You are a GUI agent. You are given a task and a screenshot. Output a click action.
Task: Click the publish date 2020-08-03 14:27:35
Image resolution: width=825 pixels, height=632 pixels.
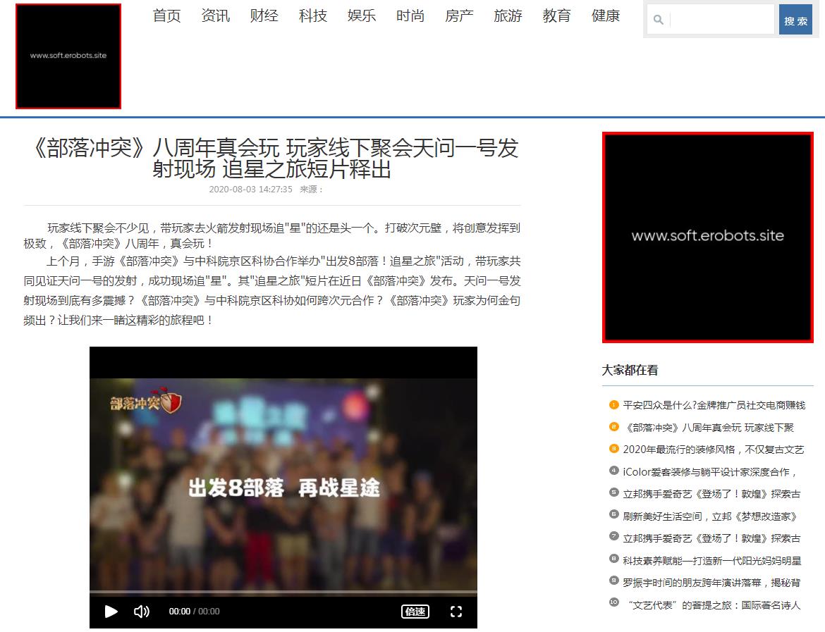tap(250, 190)
